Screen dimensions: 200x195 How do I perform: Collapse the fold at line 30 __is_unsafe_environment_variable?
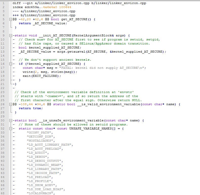[11, 121]
